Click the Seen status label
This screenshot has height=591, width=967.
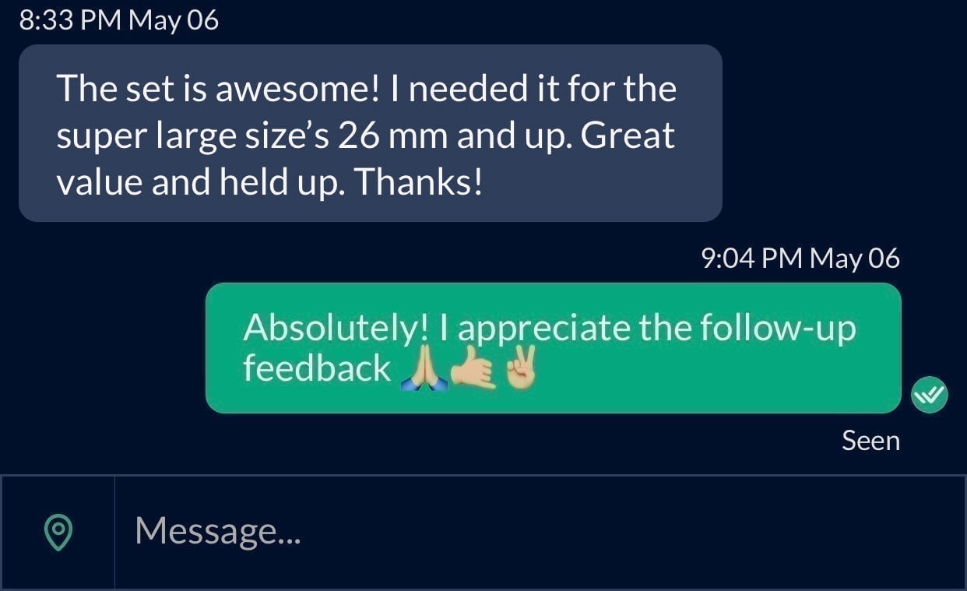pyautogui.click(x=870, y=441)
